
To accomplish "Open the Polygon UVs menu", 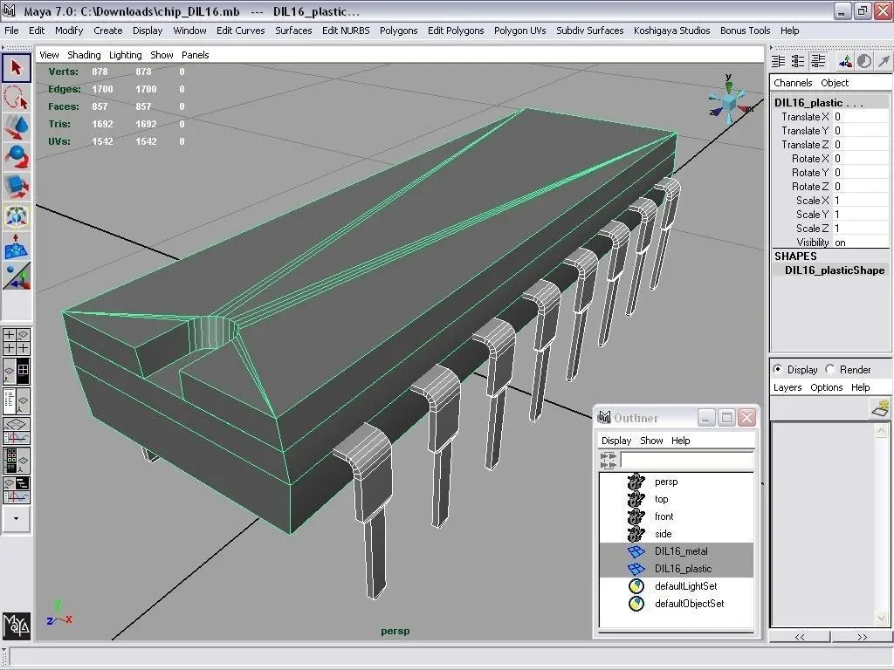I will click(x=520, y=31).
